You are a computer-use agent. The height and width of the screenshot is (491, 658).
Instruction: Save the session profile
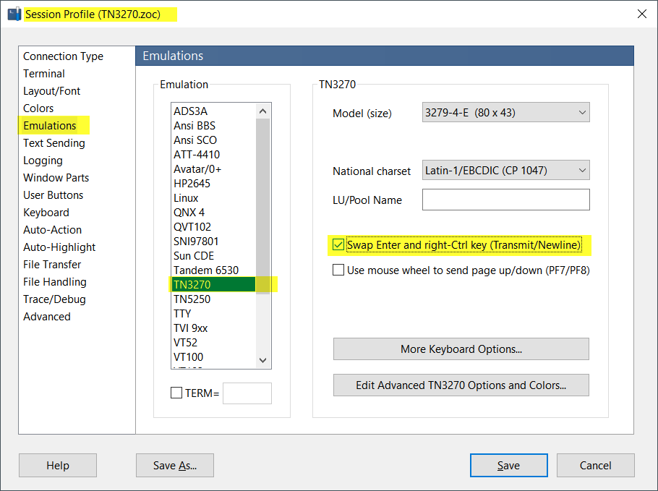pyautogui.click(x=508, y=466)
